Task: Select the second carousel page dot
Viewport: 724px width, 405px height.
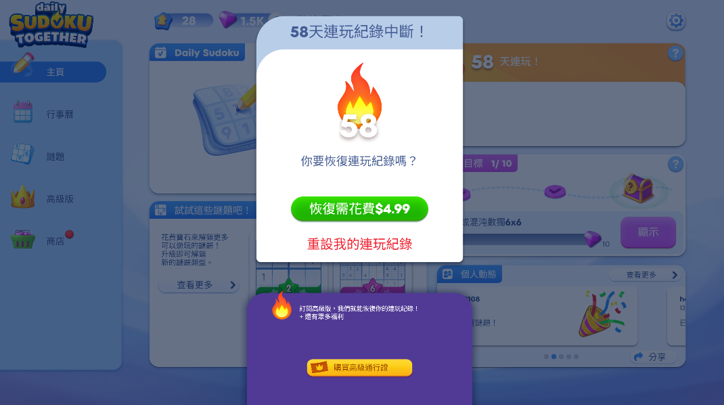Action: [x=553, y=356]
